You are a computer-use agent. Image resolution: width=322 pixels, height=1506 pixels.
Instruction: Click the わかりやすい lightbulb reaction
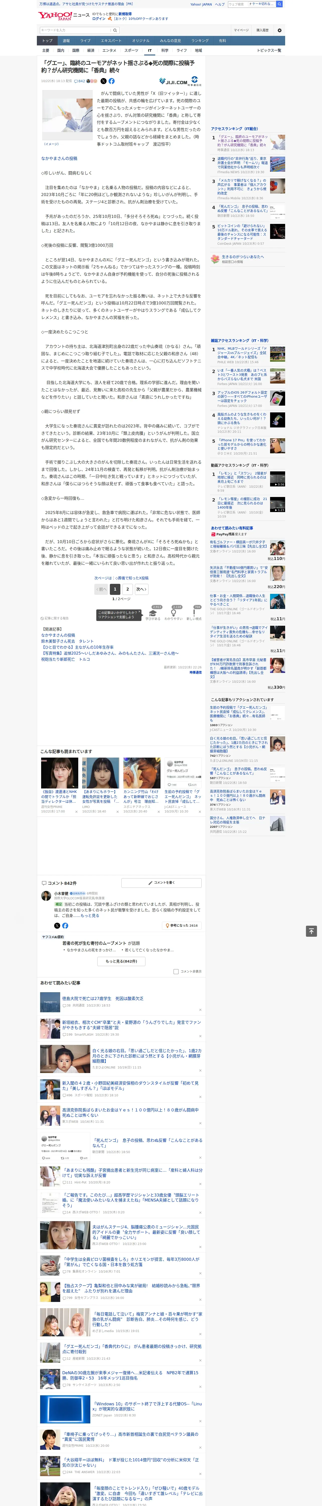174,614
